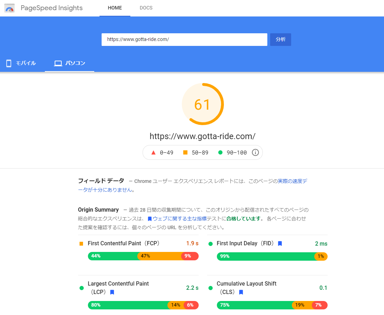This screenshot has width=384, height=315.
Task: Switch to the モバイル tab
Action: coord(21,63)
